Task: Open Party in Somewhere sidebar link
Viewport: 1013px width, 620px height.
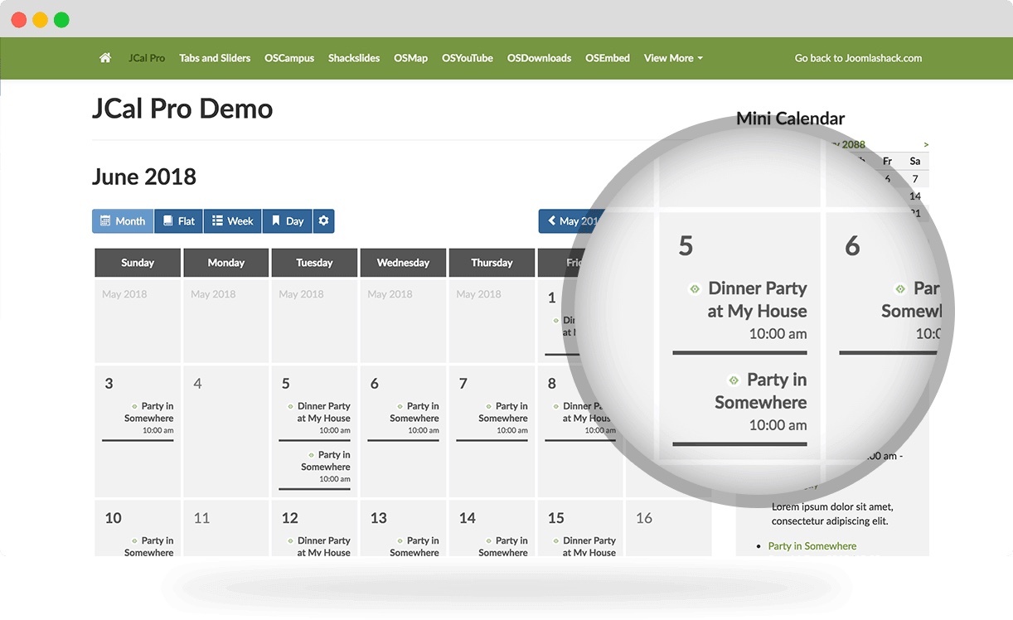Action: pos(812,546)
